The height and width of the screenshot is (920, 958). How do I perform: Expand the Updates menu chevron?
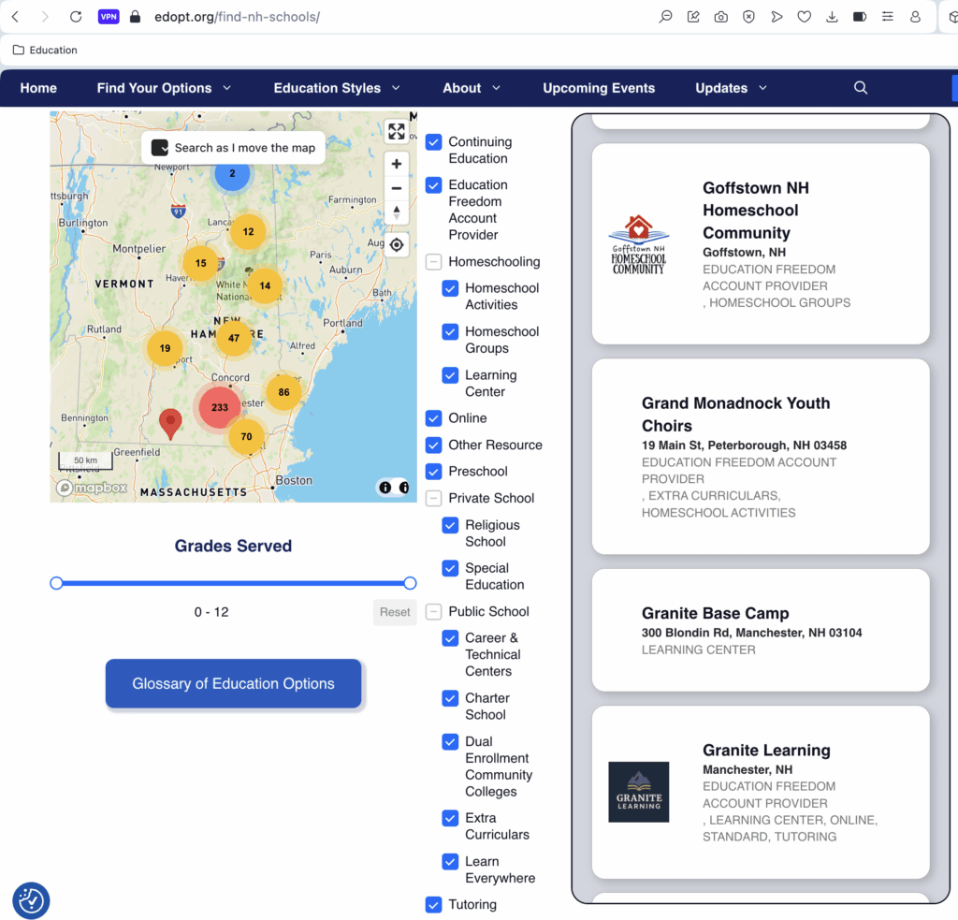coord(762,88)
